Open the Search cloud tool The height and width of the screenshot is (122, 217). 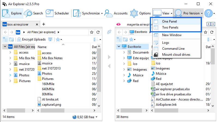33,13
